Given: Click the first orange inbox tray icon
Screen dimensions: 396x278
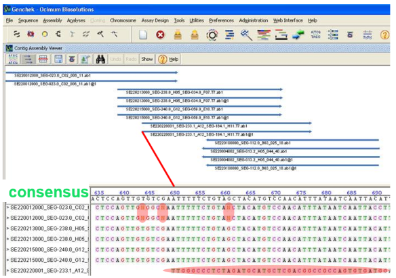Looking at the screenshot, I should pyautogui.click(x=178, y=35).
